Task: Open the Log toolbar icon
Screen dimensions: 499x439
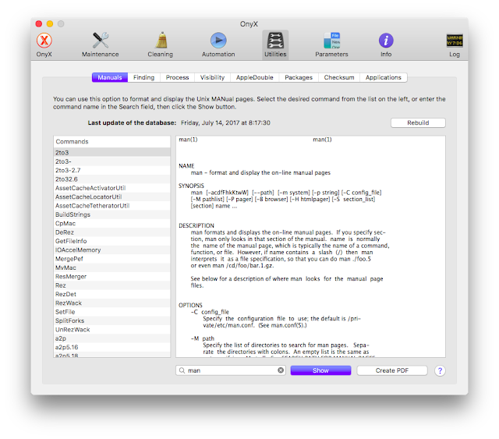Action: [x=455, y=44]
